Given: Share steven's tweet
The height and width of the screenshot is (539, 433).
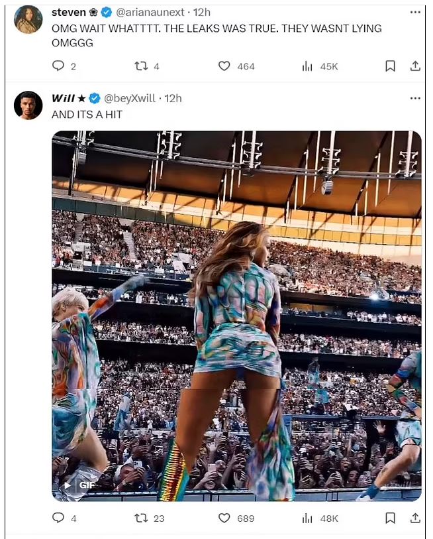Looking at the screenshot, I should click(x=415, y=66).
